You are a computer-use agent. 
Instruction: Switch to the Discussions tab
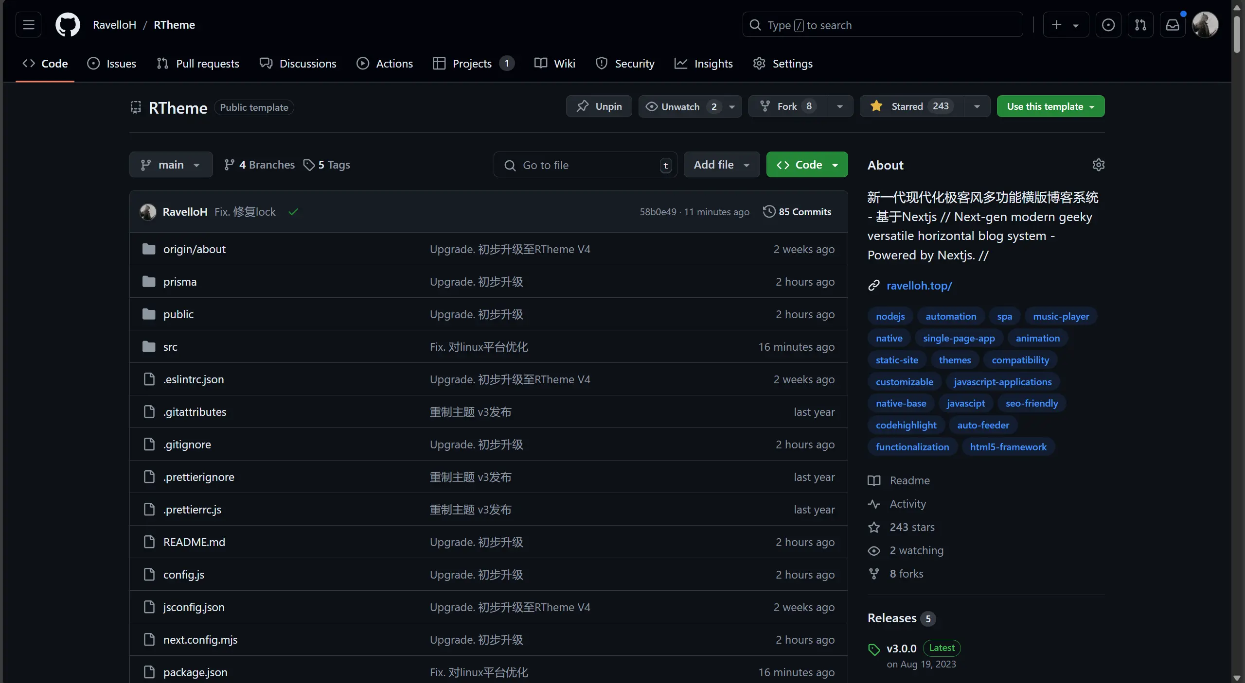click(x=298, y=64)
